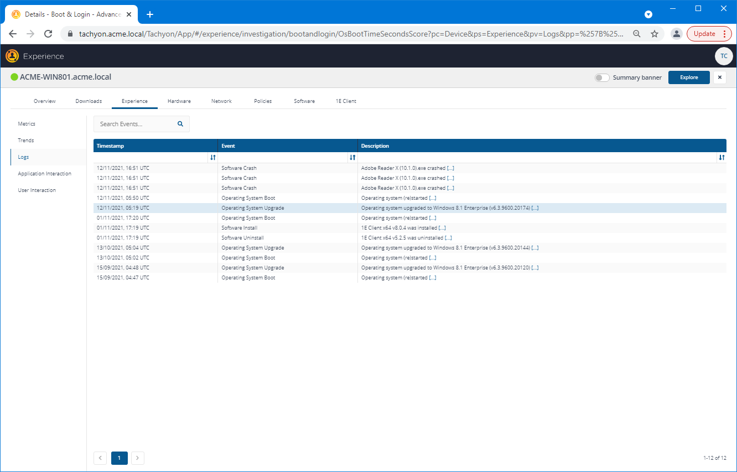Click upgrade description with v6.3.9600.20144
The width and height of the screenshot is (737, 472).
click(450, 248)
